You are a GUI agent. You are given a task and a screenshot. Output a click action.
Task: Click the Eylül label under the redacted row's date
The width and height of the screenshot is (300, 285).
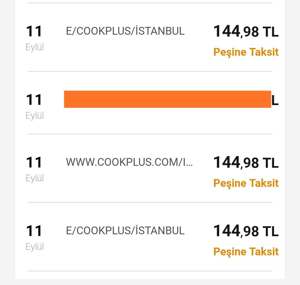35,116
